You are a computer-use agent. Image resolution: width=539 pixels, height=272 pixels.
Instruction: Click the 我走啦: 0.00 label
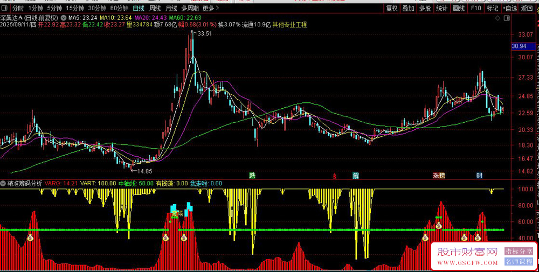coord(206,183)
